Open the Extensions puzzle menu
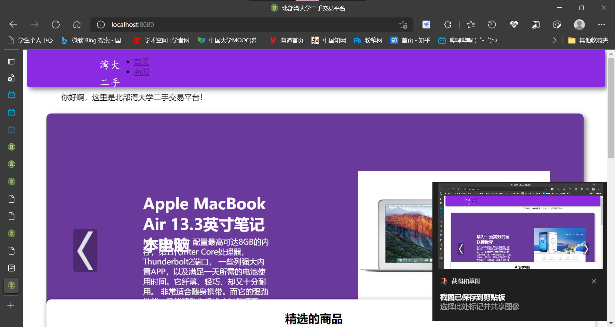Viewport: 615px width, 327px height. [447, 24]
